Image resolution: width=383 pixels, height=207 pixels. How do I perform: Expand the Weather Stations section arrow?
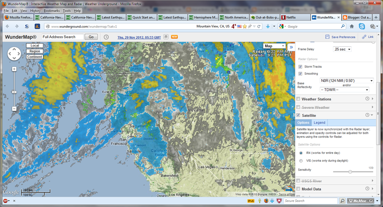373,99
